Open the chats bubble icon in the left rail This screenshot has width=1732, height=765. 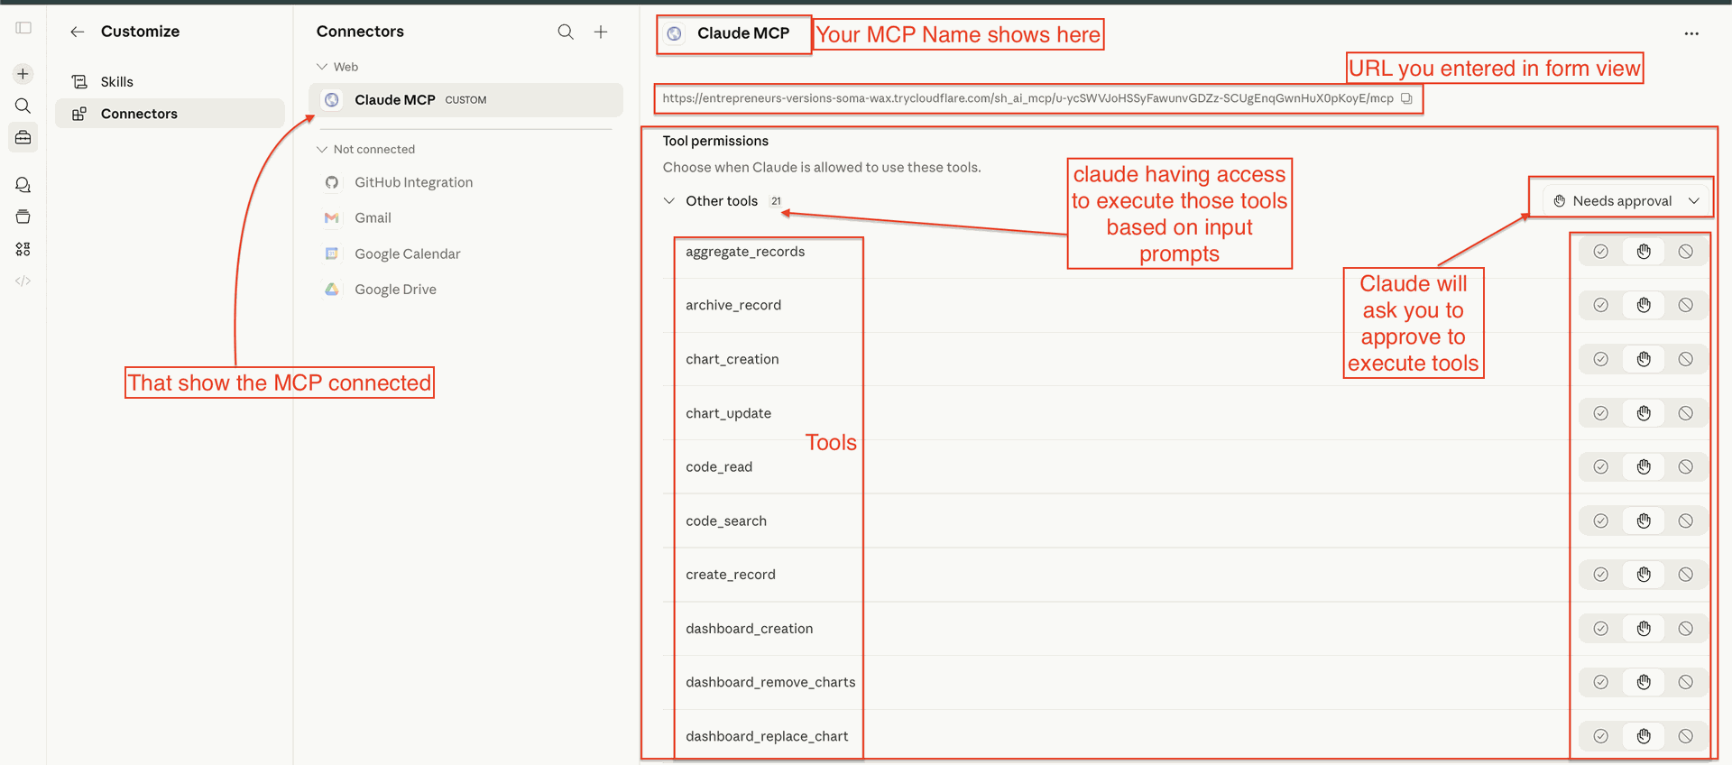(x=23, y=185)
